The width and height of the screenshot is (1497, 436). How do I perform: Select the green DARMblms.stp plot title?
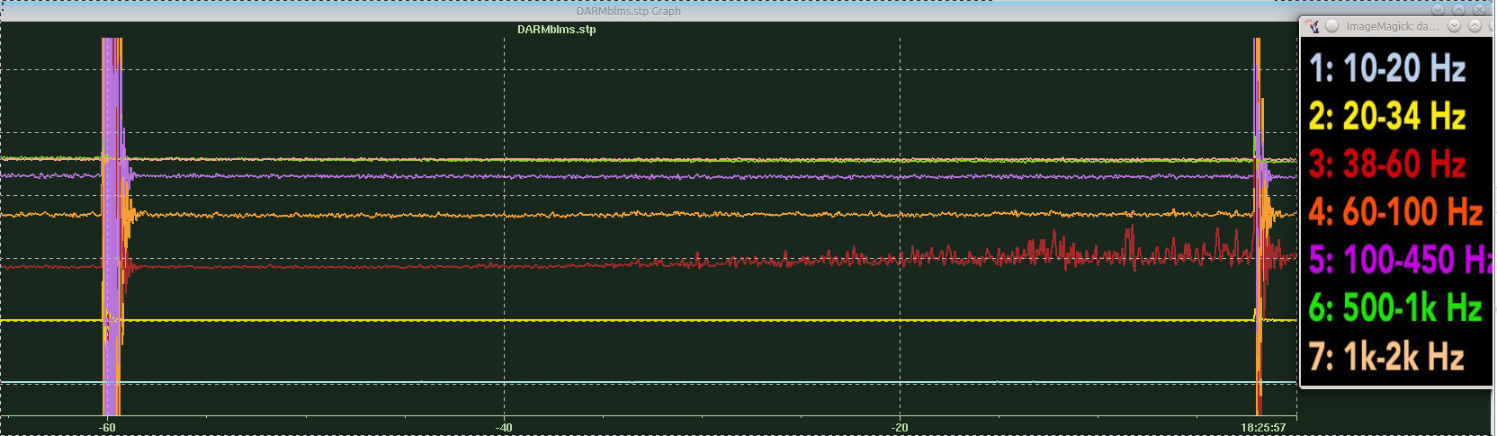(556, 30)
